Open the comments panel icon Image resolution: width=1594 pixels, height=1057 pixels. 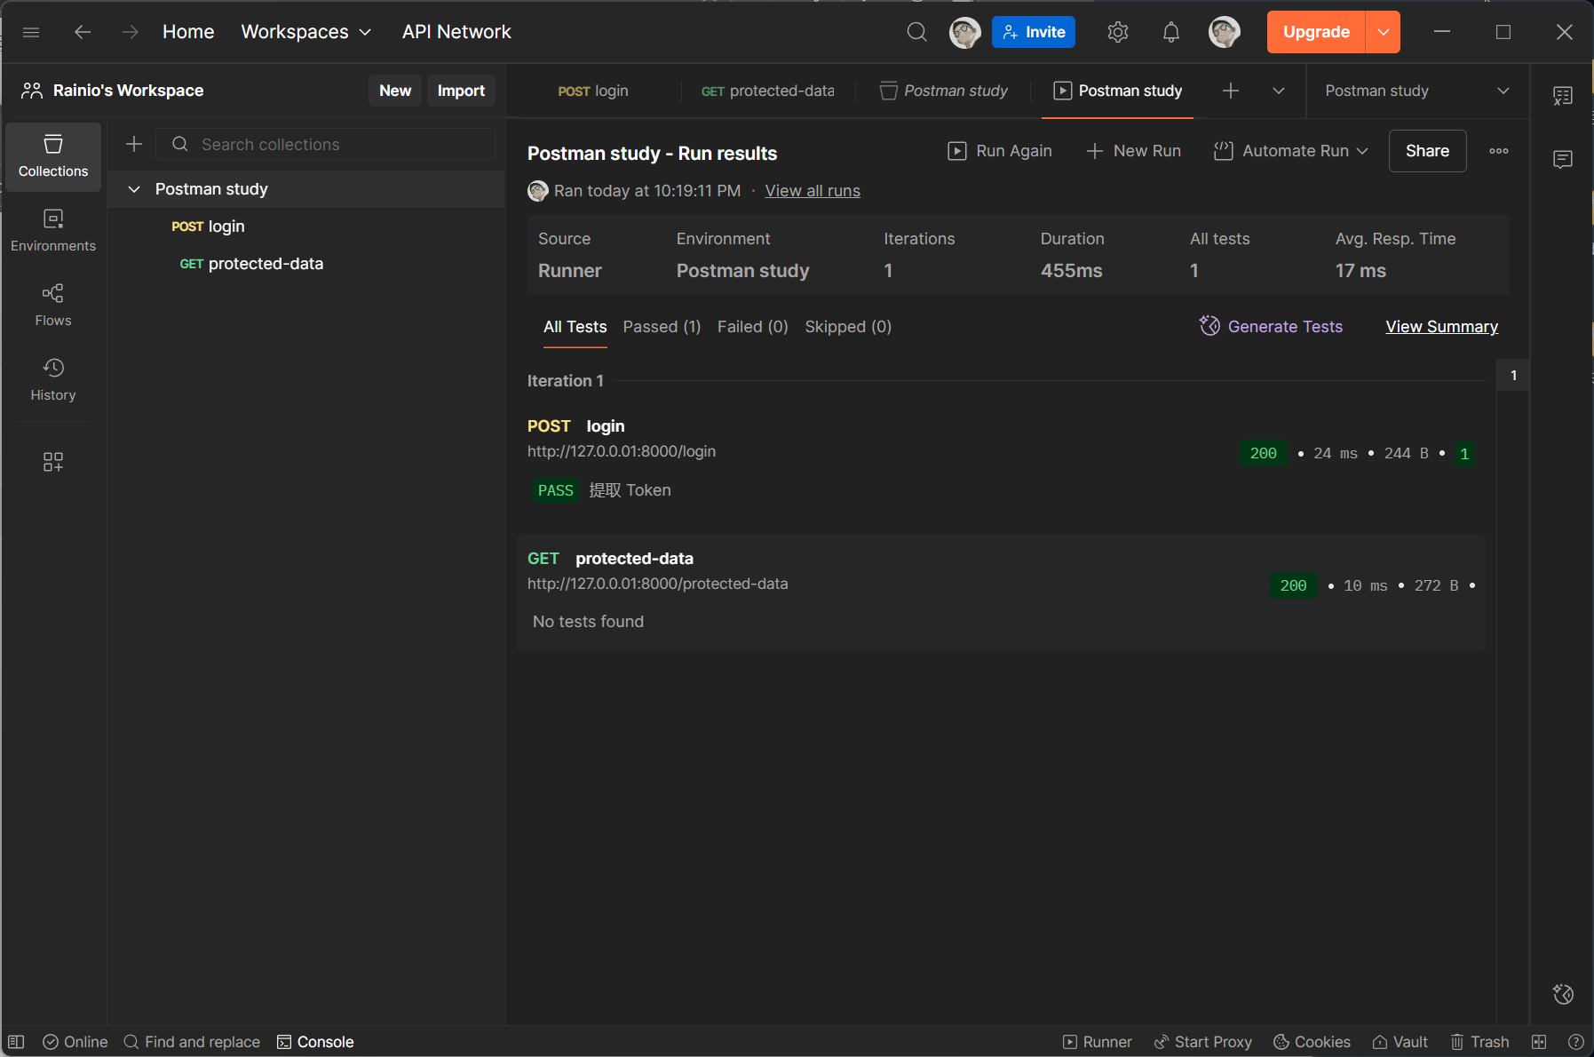1563,160
